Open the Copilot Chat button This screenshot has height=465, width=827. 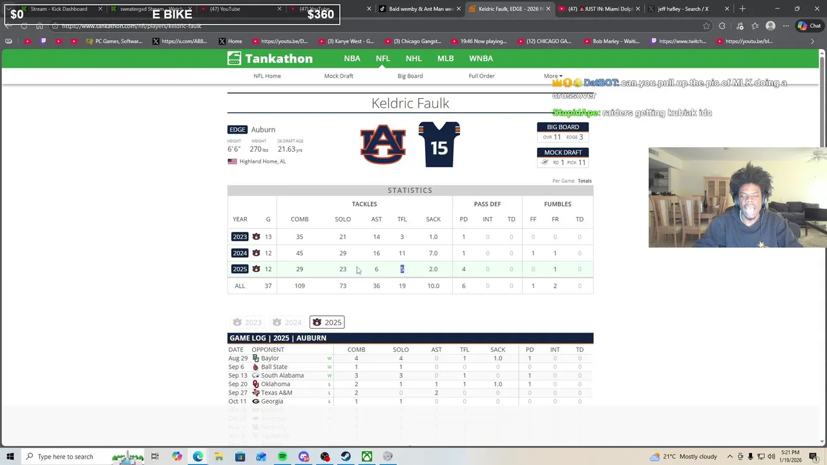(810, 26)
